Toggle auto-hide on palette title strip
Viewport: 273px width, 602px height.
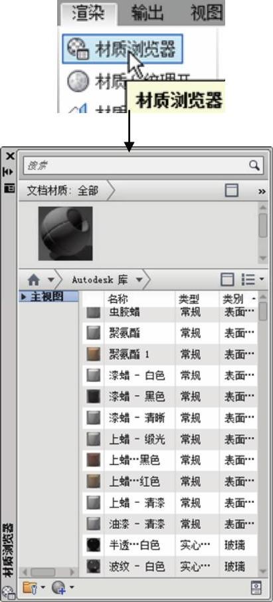tap(10, 171)
